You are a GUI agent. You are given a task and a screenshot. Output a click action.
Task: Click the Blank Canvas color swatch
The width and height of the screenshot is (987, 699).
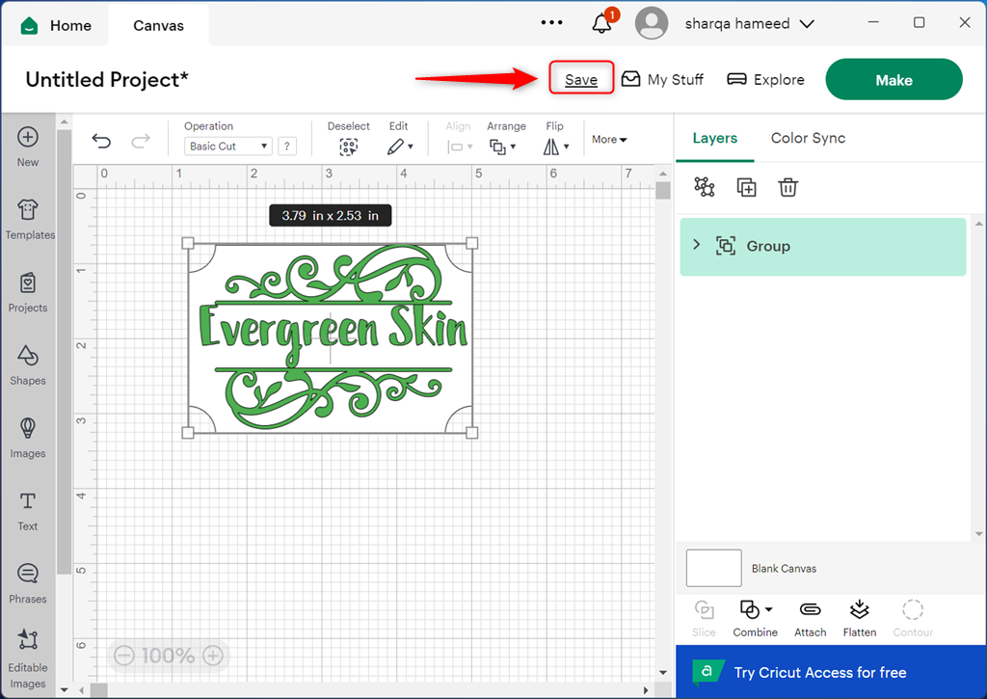[713, 568]
